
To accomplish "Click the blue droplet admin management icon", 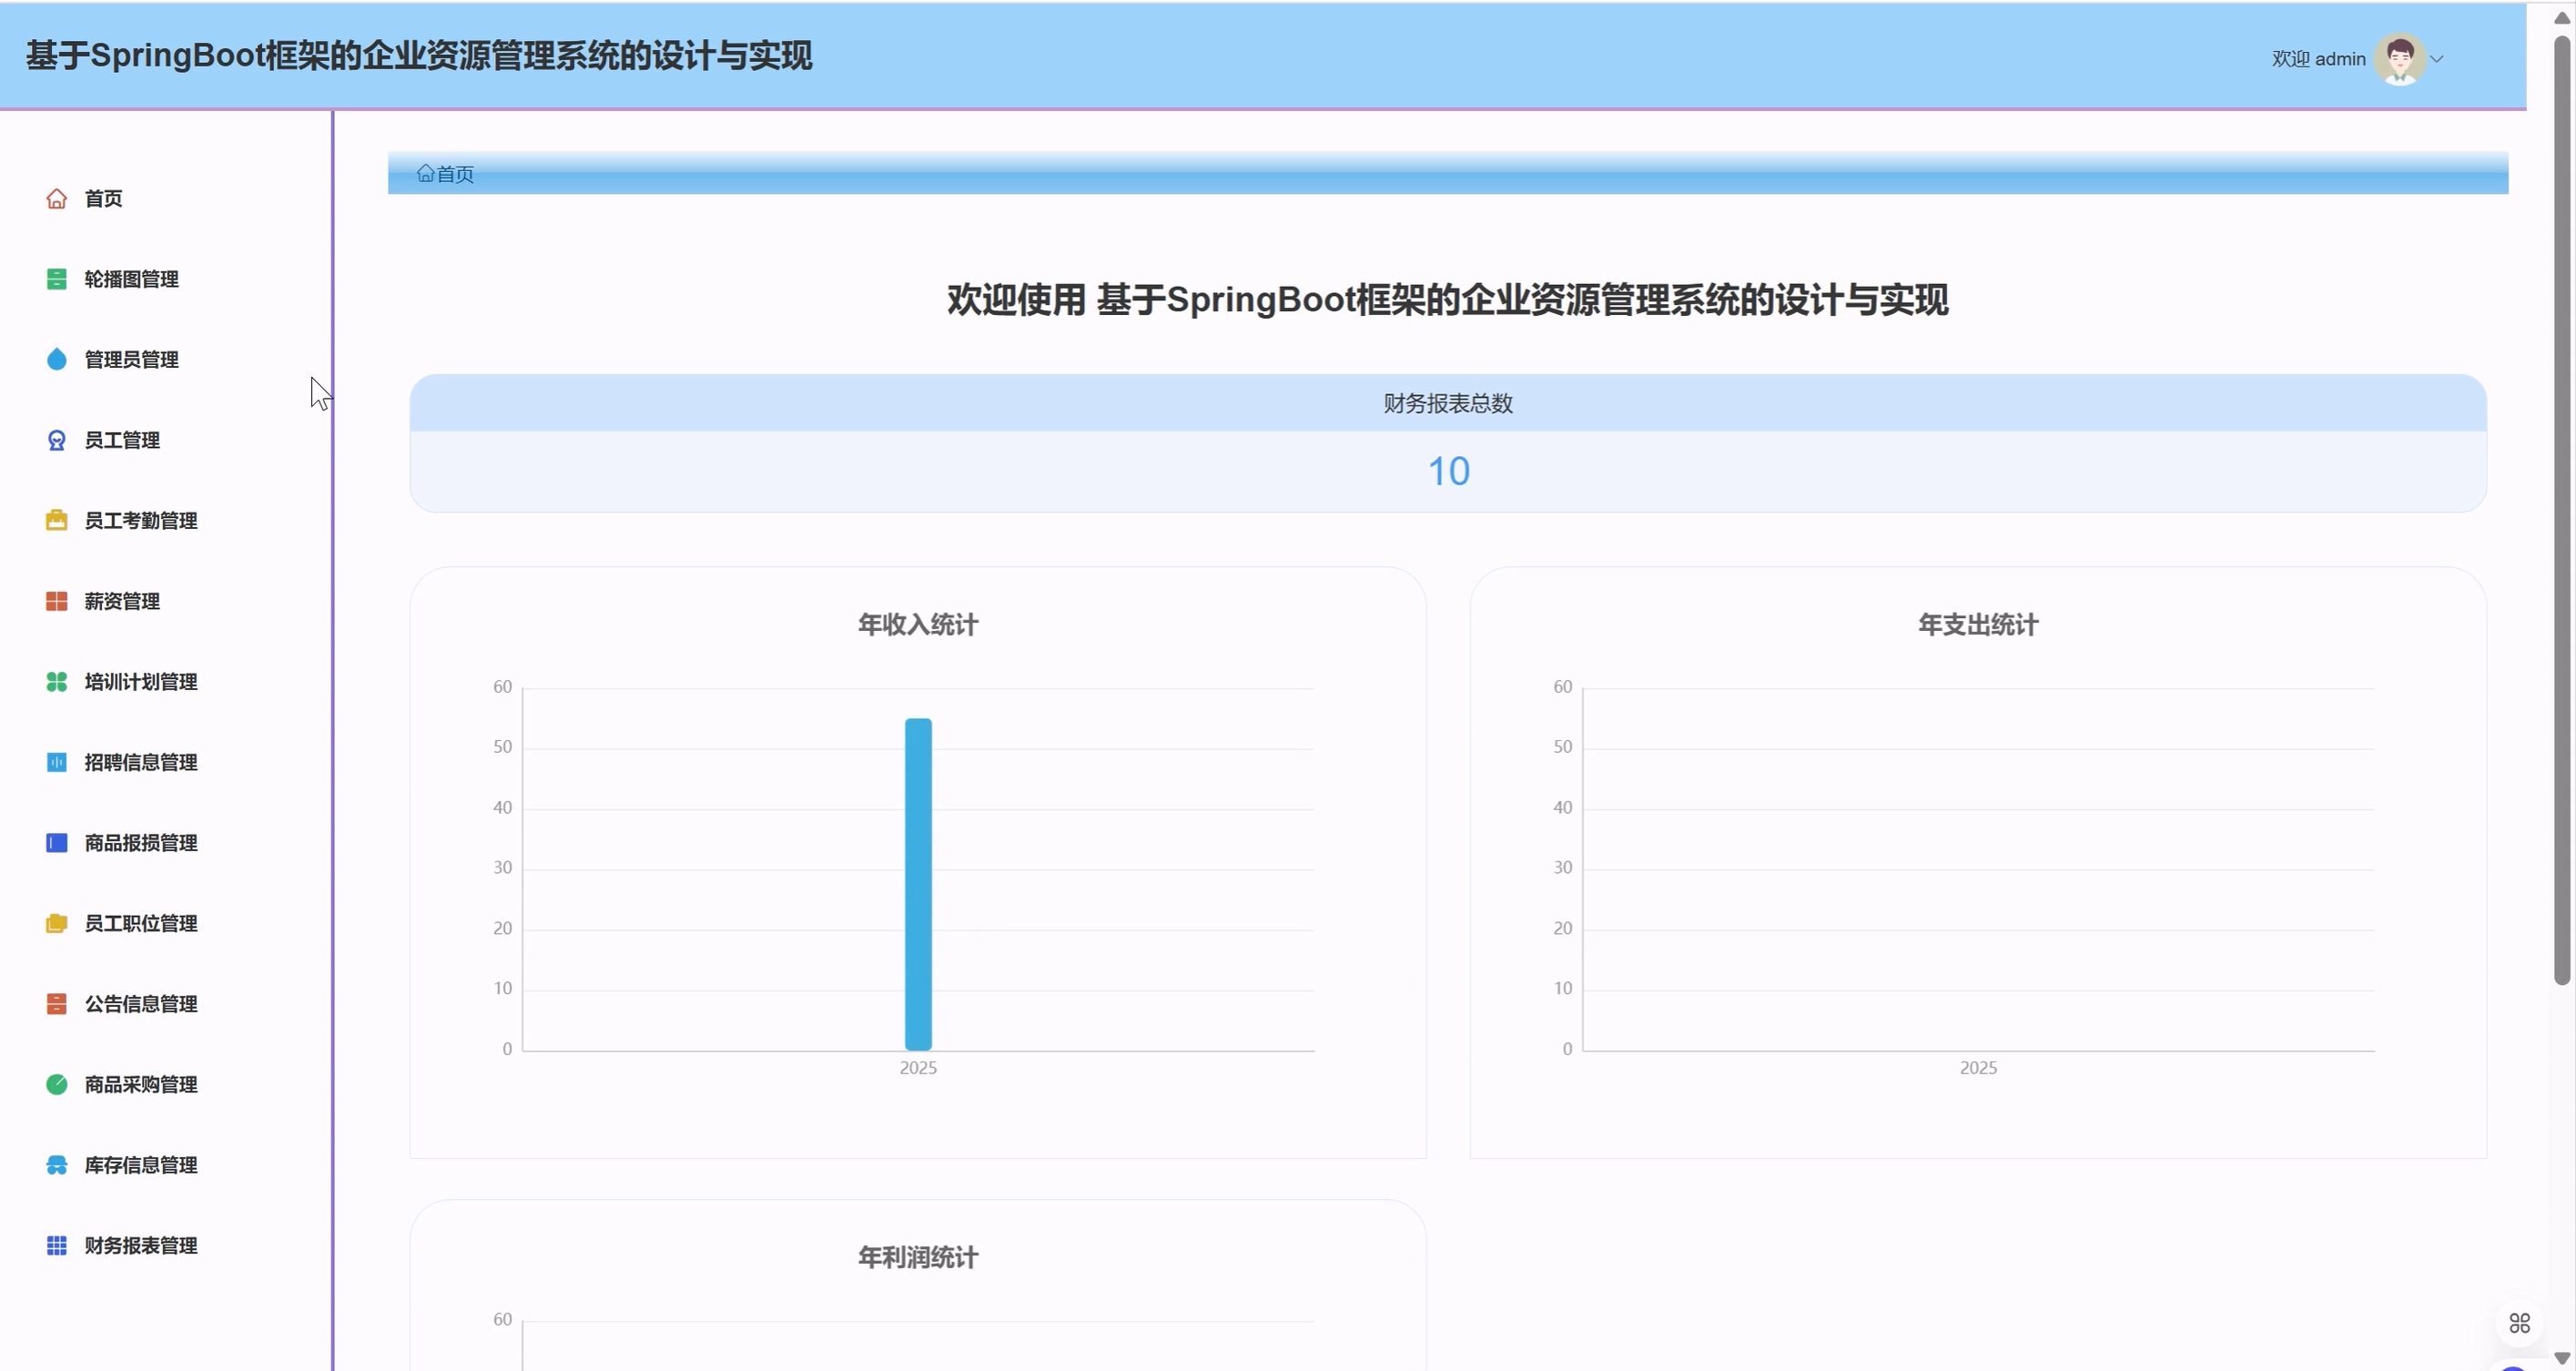I will [x=56, y=360].
